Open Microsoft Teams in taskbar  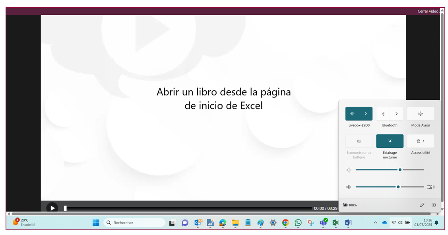coord(324,222)
